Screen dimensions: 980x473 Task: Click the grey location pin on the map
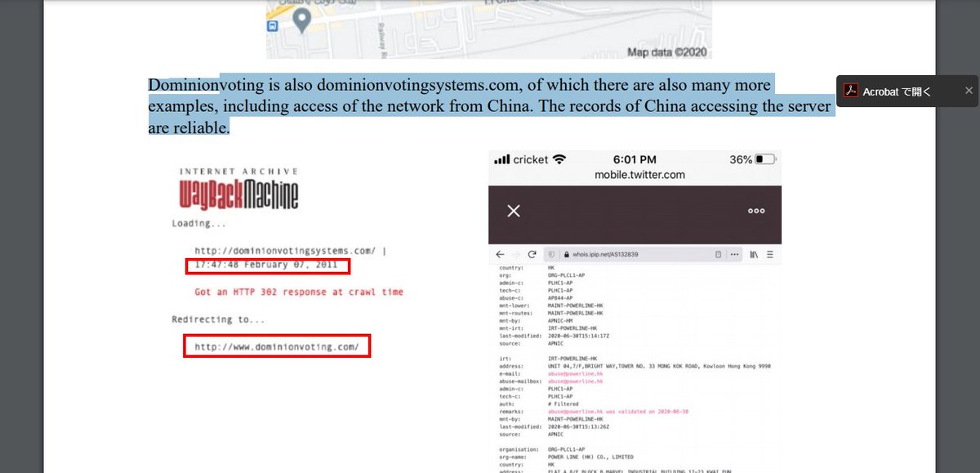point(301,20)
